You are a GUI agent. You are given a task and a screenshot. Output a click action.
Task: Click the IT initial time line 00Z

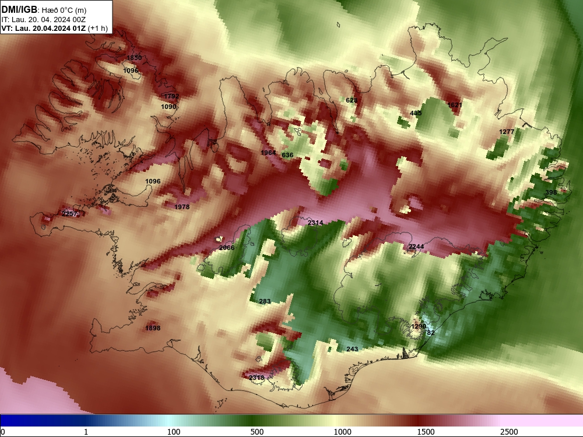click(x=44, y=20)
